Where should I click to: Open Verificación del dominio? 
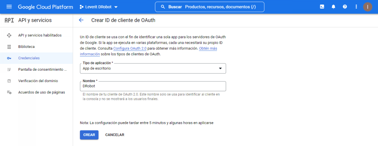[37, 81]
